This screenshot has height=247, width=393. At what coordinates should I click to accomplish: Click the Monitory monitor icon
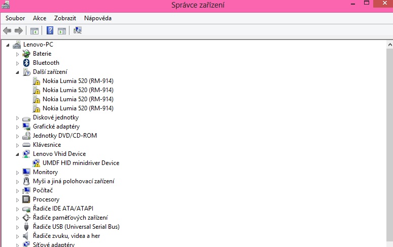point(26,172)
